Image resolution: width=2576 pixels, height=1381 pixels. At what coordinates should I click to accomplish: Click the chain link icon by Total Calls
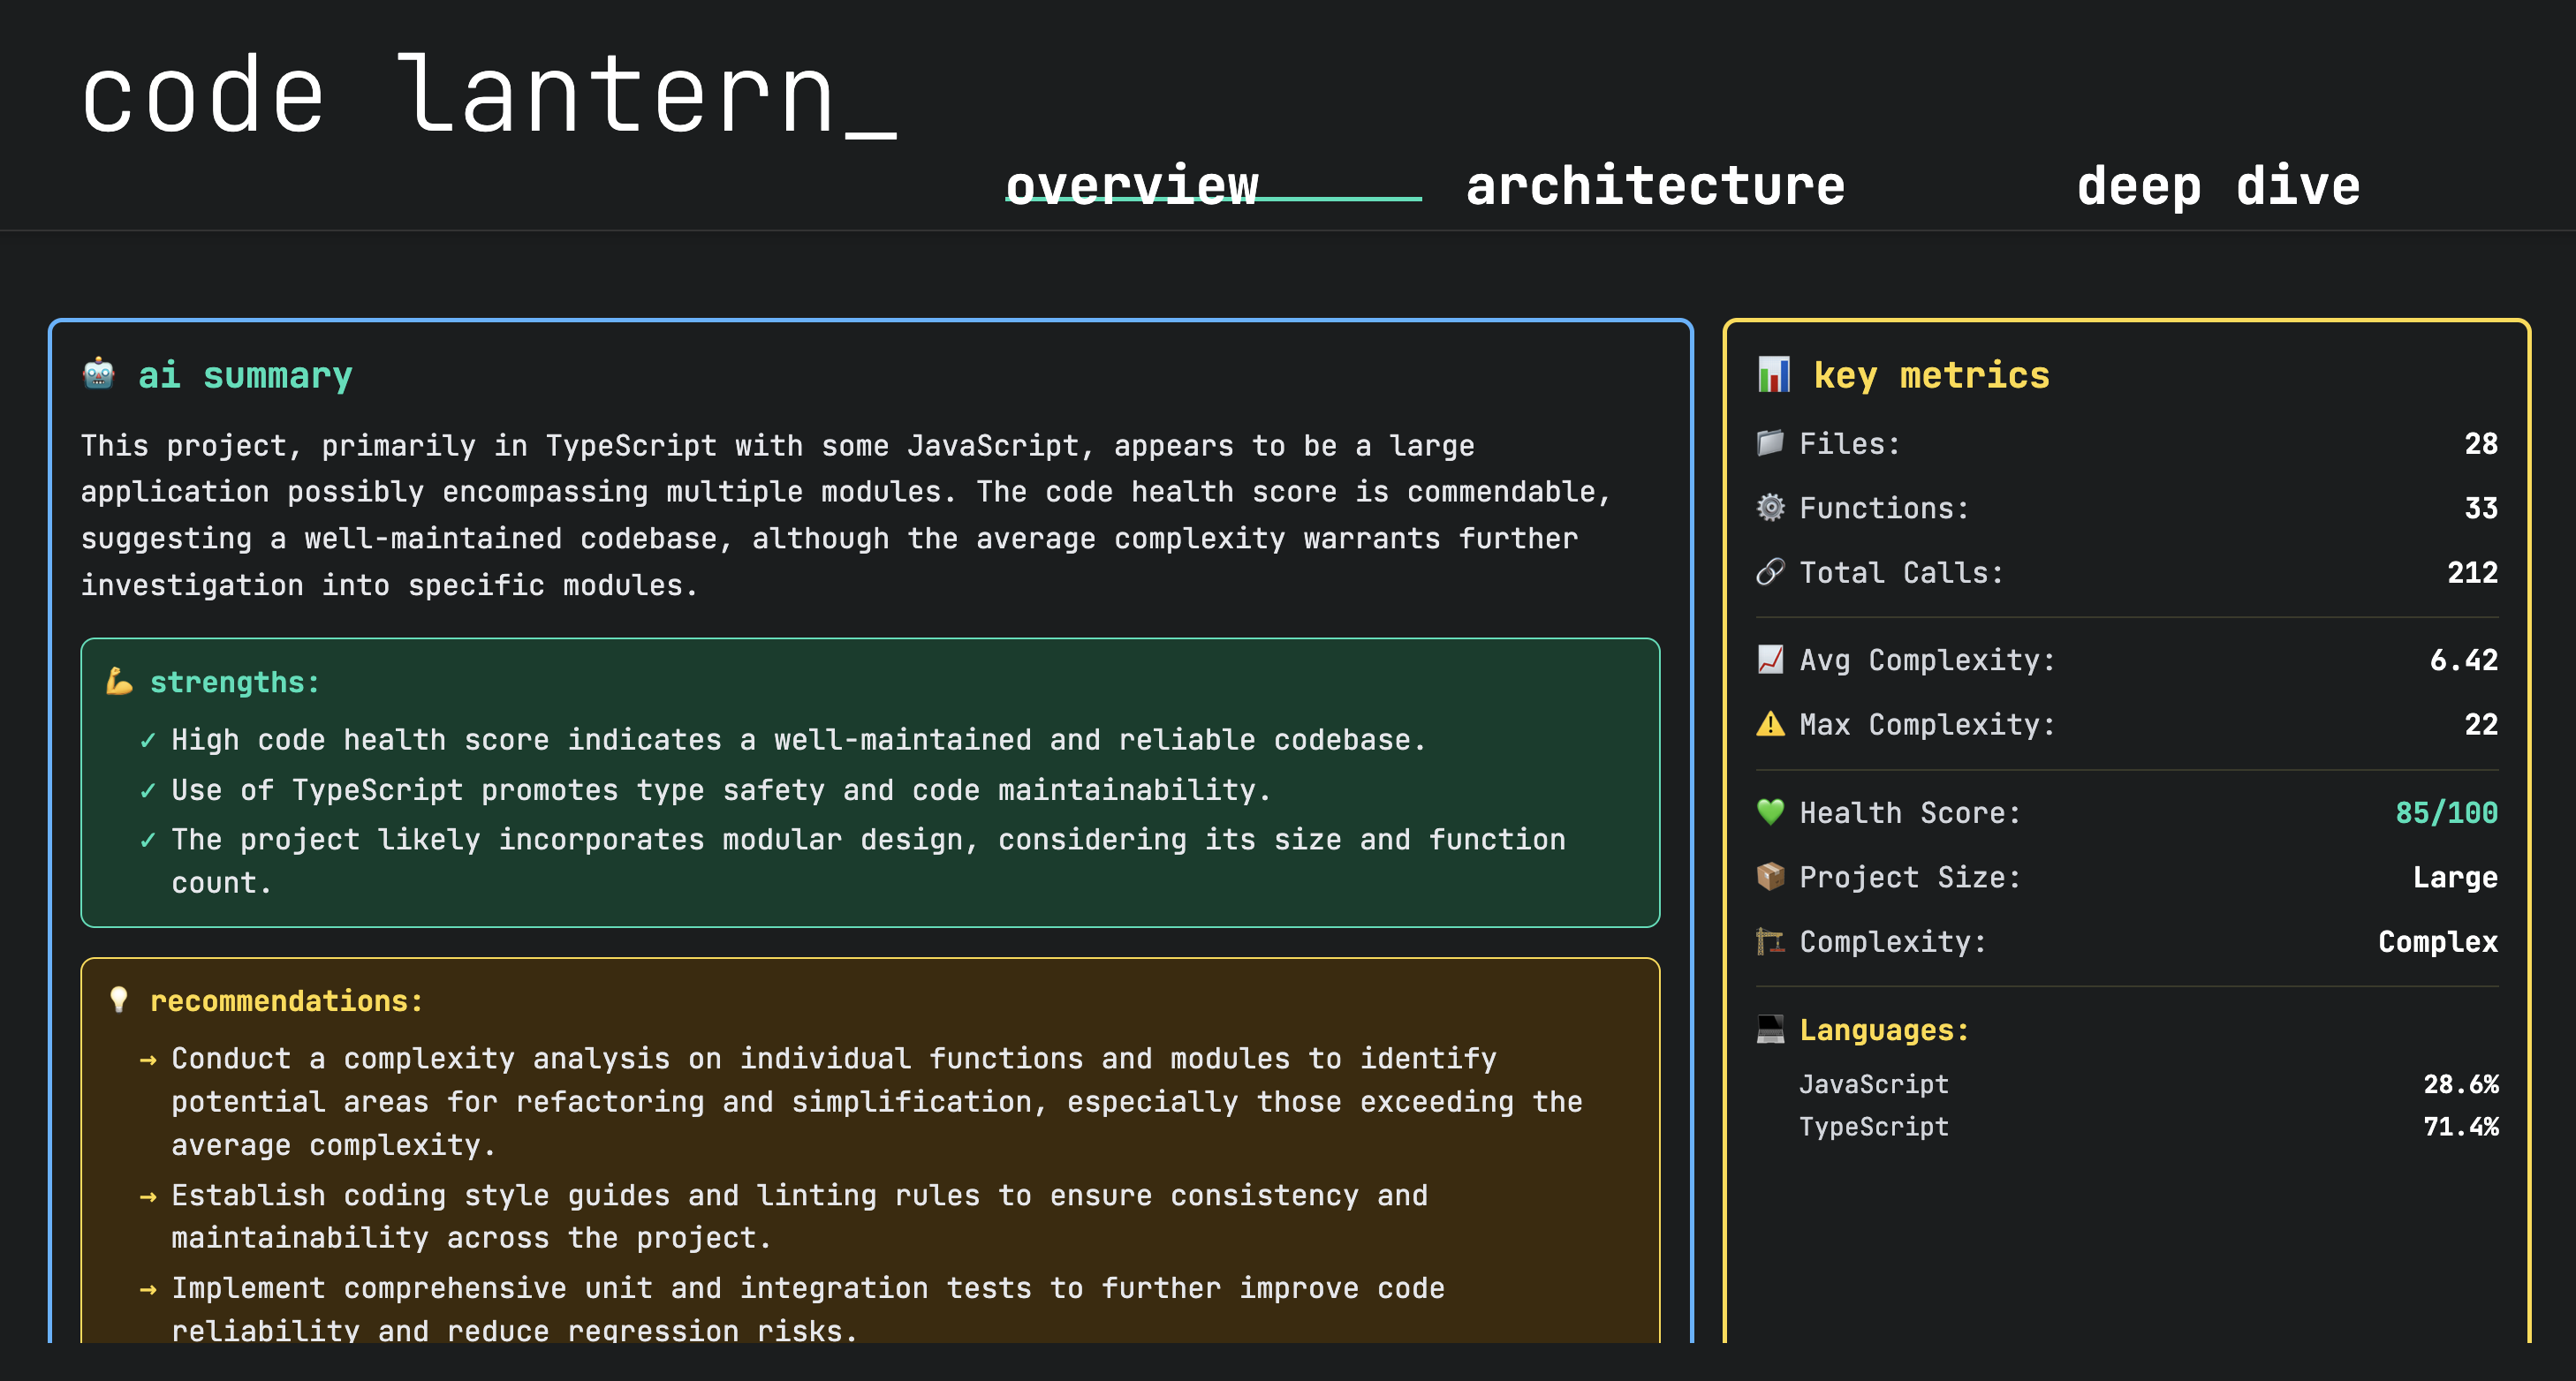(1770, 571)
